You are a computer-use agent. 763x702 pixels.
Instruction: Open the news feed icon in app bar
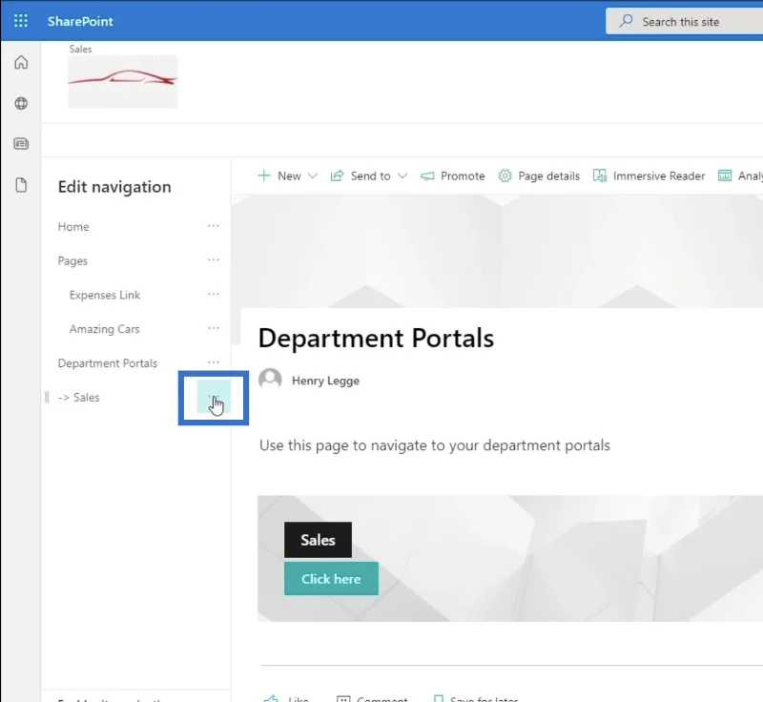coord(21,144)
